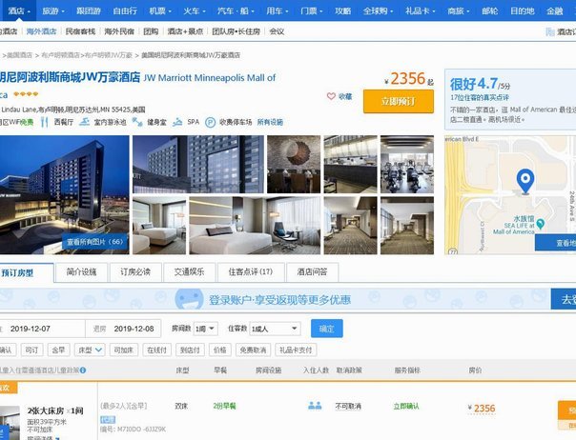576x440 pixels.
Task: Switch to the 简介设施 tab
Action: click(x=81, y=272)
